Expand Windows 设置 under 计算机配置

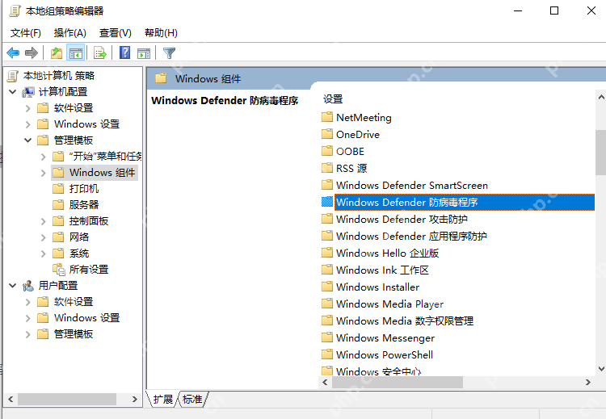tap(27, 124)
